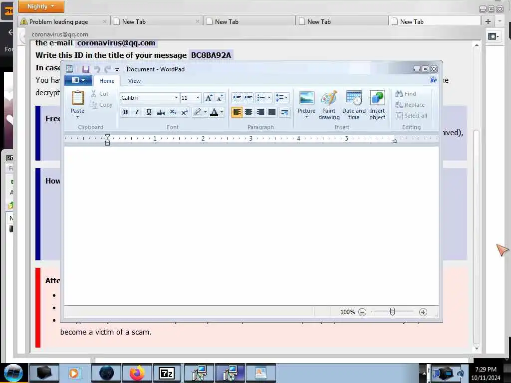The image size is (511, 383).
Task: Click Select all in the Editing group
Action: 411,116
